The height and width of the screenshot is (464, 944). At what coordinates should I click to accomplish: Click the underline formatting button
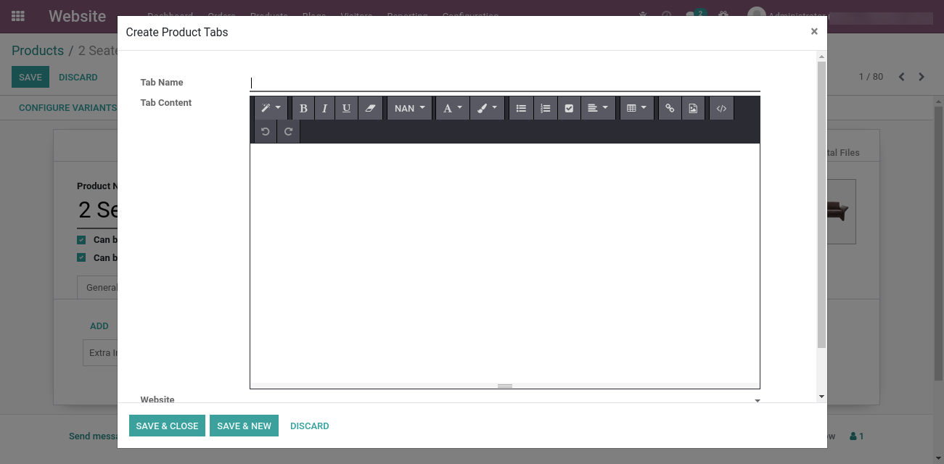click(346, 109)
